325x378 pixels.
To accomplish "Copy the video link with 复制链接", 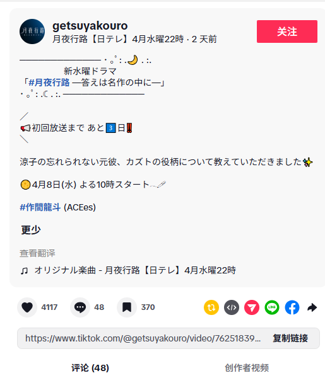I will tap(290, 338).
